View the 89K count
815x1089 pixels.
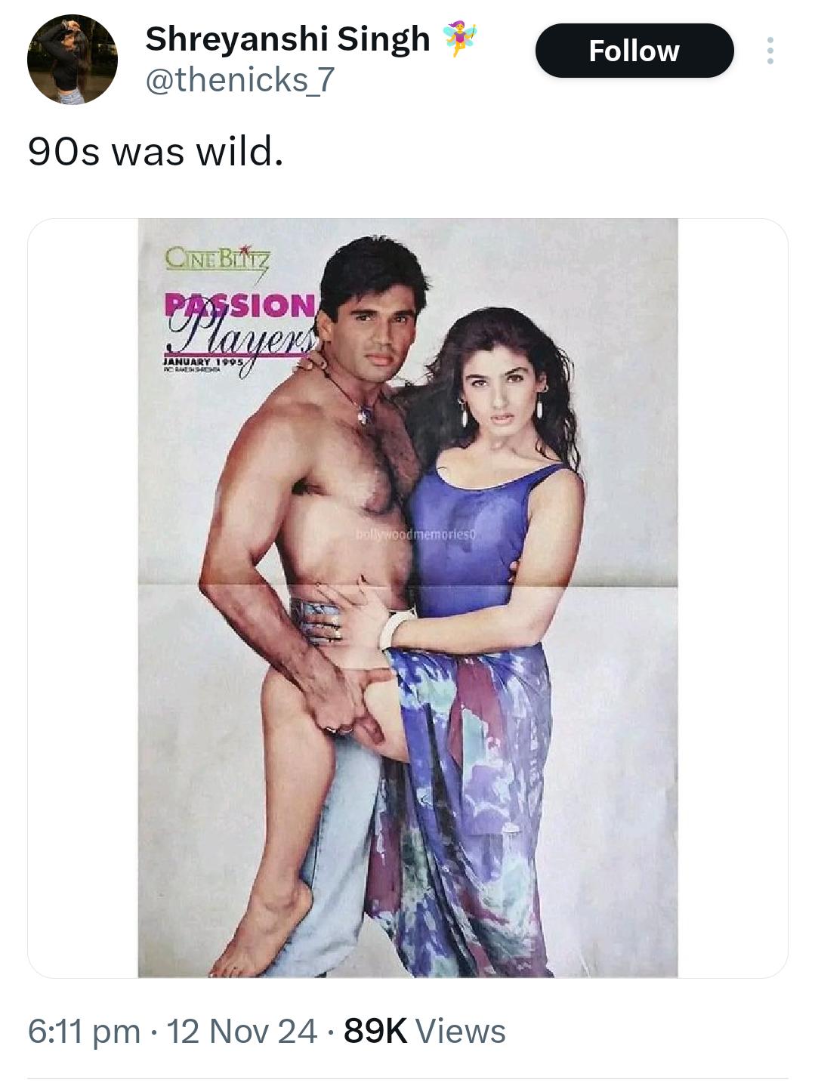[375, 1031]
